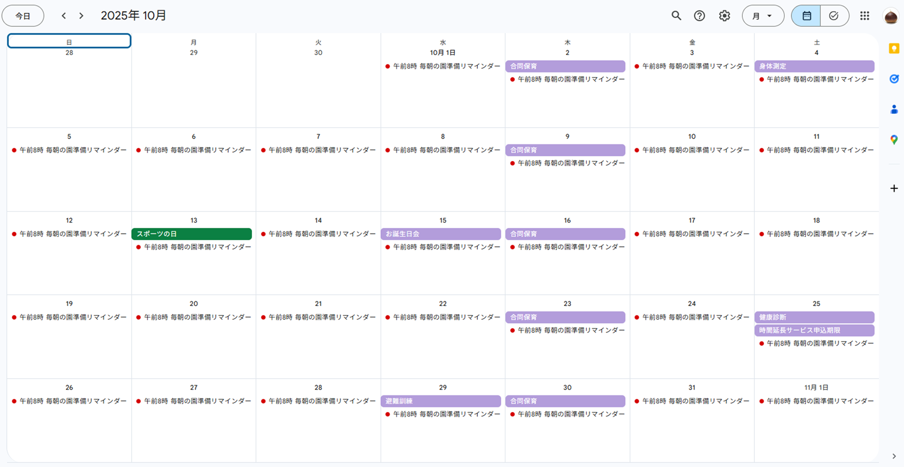Go to the previous month
Screen dimensions: 904x467
[64, 16]
